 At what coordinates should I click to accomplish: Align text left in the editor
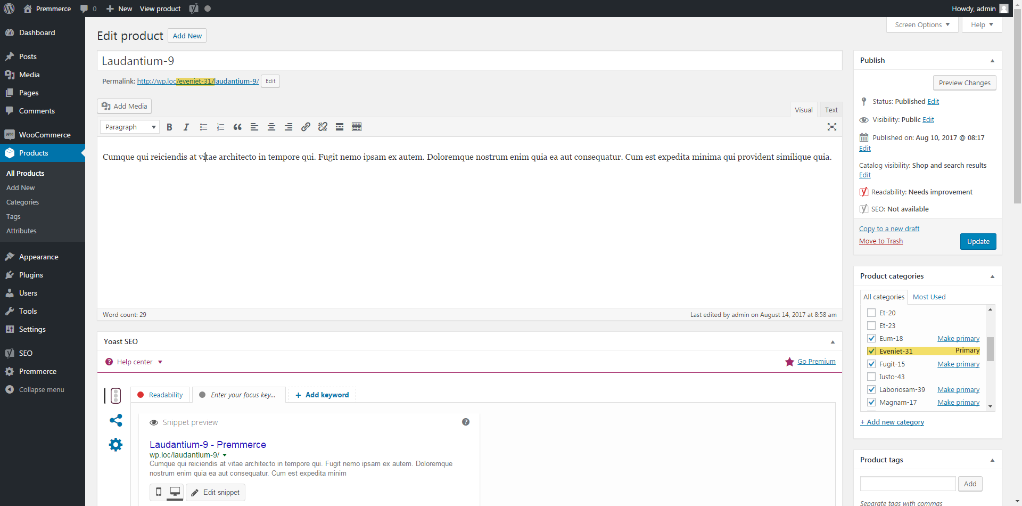tap(254, 127)
